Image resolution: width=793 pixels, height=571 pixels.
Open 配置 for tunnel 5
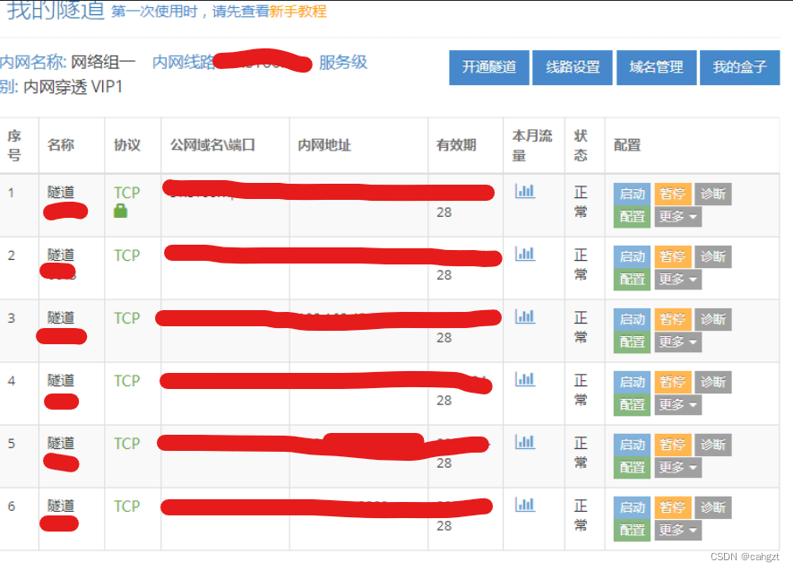coord(633,467)
